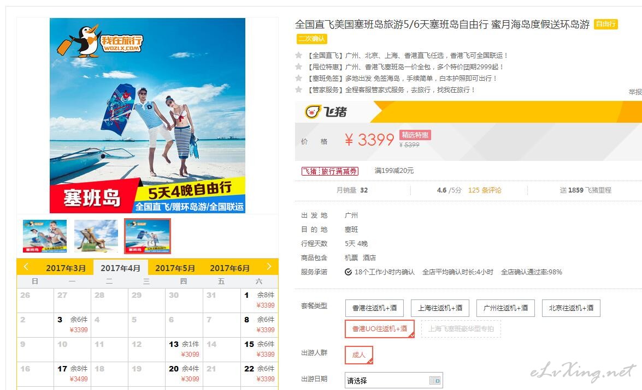Select 香港往返机+酒 package option
642x390 pixels.
point(374,308)
